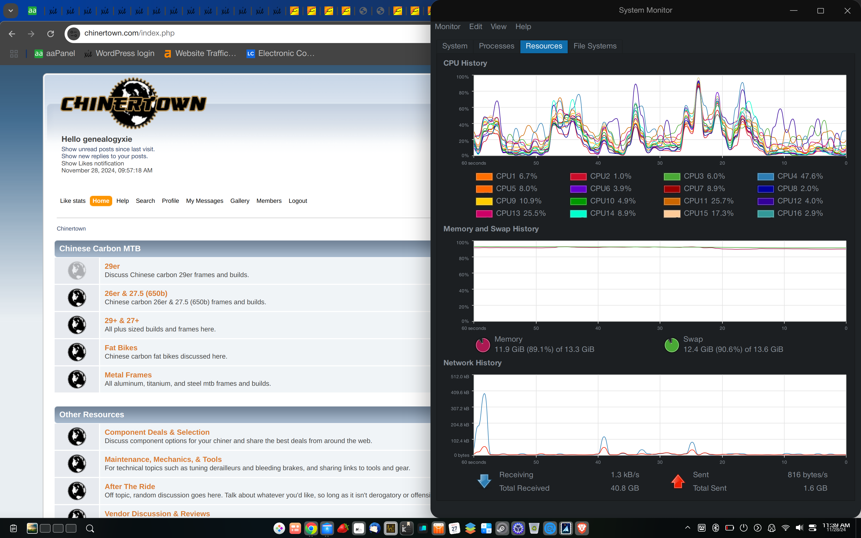Select the System tab
The width and height of the screenshot is (861, 538).
point(455,46)
